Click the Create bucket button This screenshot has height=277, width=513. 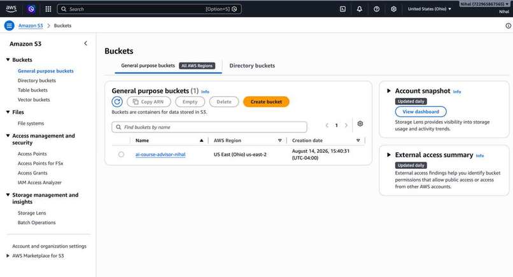(266, 102)
